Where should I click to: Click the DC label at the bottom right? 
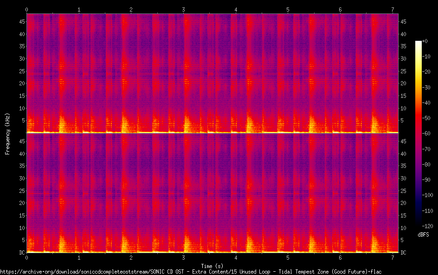[x=404, y=252]
